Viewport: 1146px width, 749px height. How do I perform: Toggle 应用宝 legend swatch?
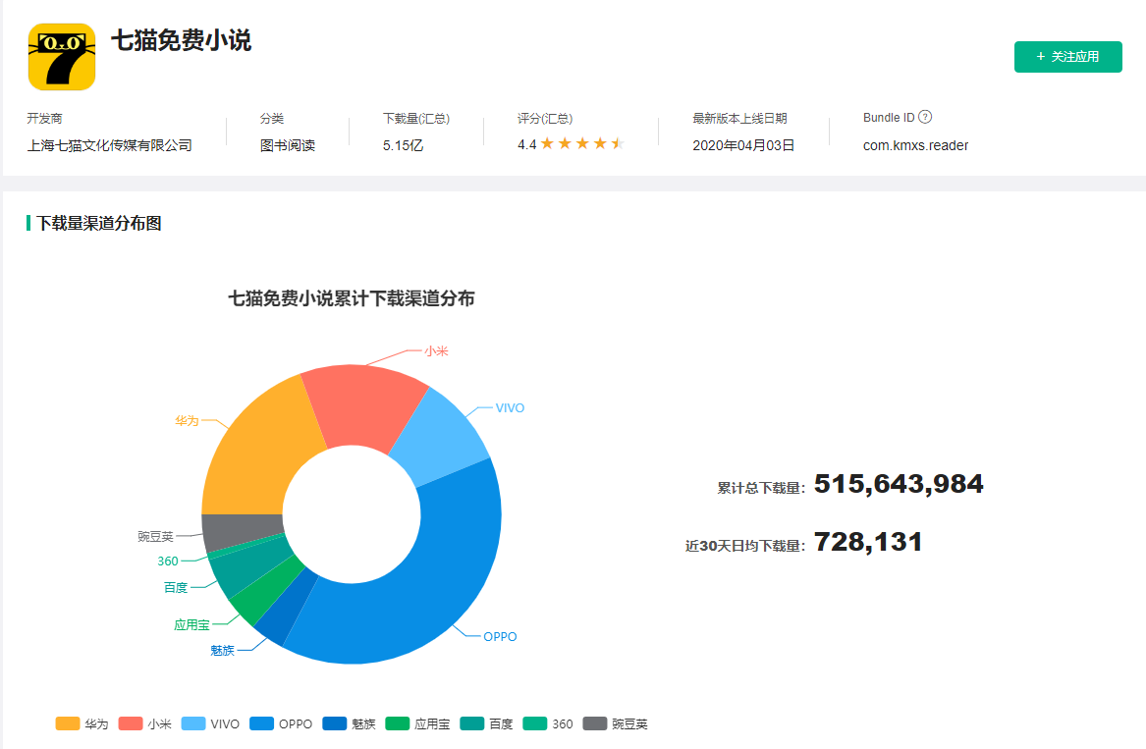point(398,723)
